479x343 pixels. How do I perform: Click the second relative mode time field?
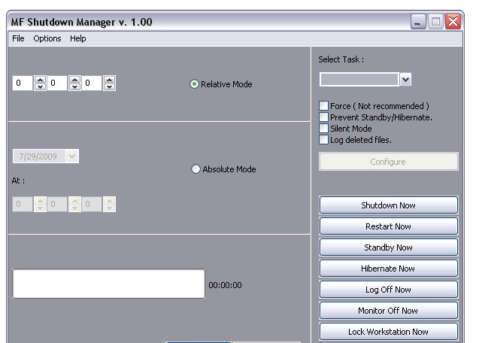[x=57, y=83]
